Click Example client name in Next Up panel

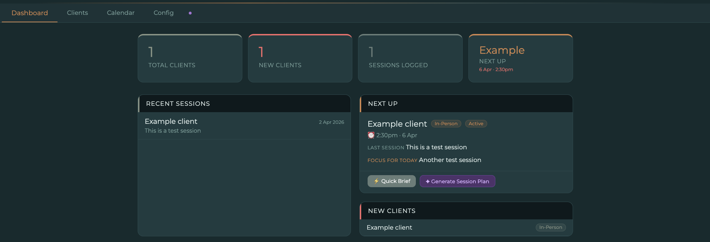(397, 124)
